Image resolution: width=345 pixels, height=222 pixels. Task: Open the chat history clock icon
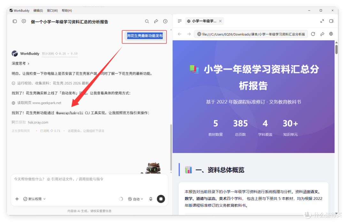[165, 21]
